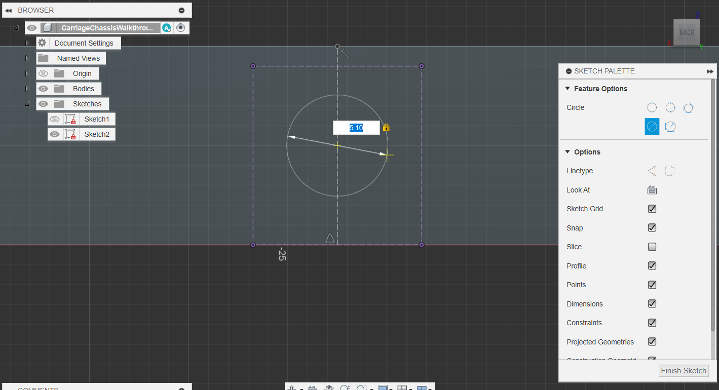Uncheck the Profile checkbox

point(652,266)
